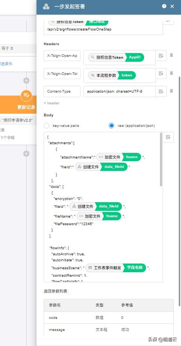Click the body editor vertical scrollbar
This screenshot has width=181, height=346.
tap(161, 160)
